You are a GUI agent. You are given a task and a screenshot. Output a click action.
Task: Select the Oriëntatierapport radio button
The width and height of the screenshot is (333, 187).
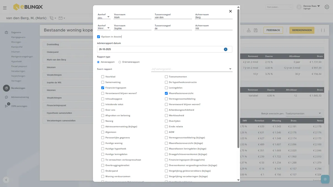120,62
